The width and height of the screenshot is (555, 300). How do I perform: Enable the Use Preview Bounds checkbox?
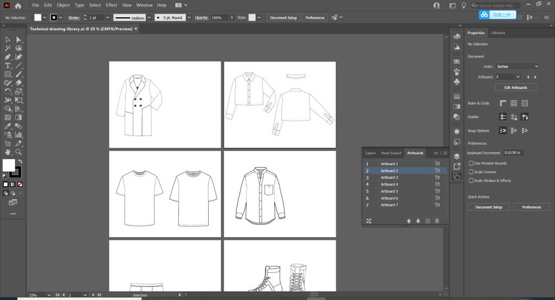(x=470, y=163)
